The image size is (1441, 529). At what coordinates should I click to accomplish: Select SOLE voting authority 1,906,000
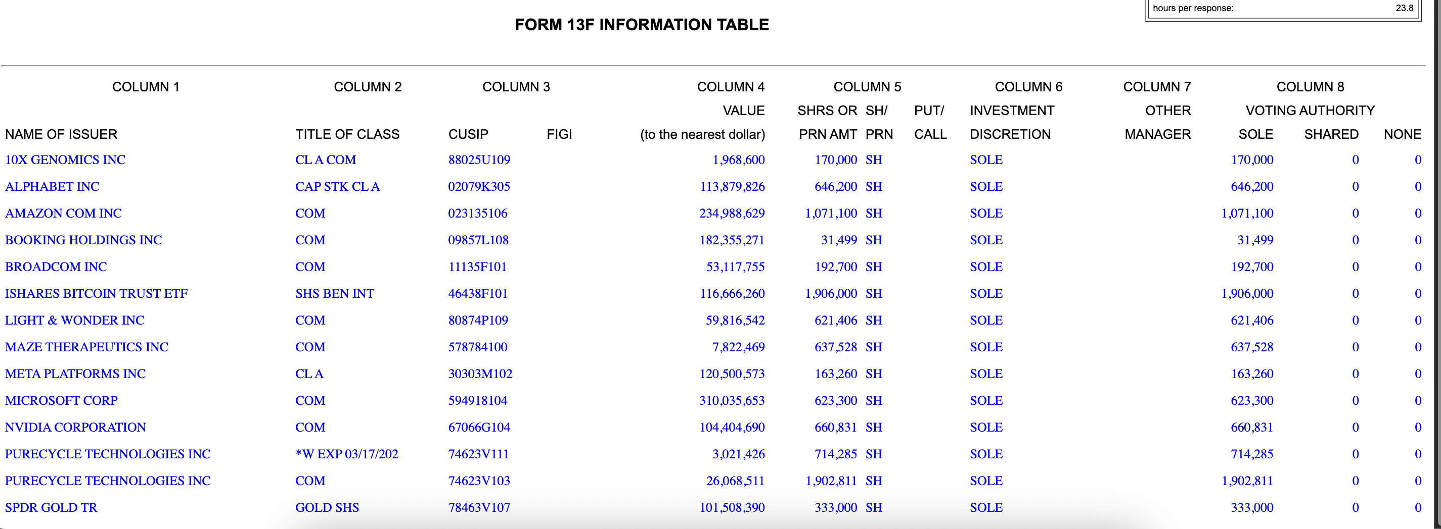(1247, 294)
